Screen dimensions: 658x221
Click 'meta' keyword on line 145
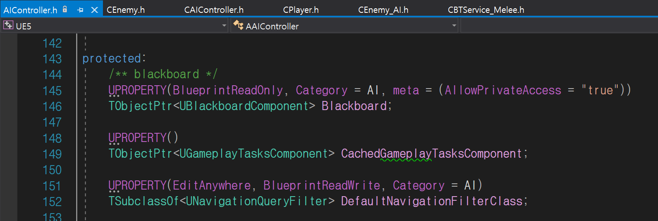[406, 90]
